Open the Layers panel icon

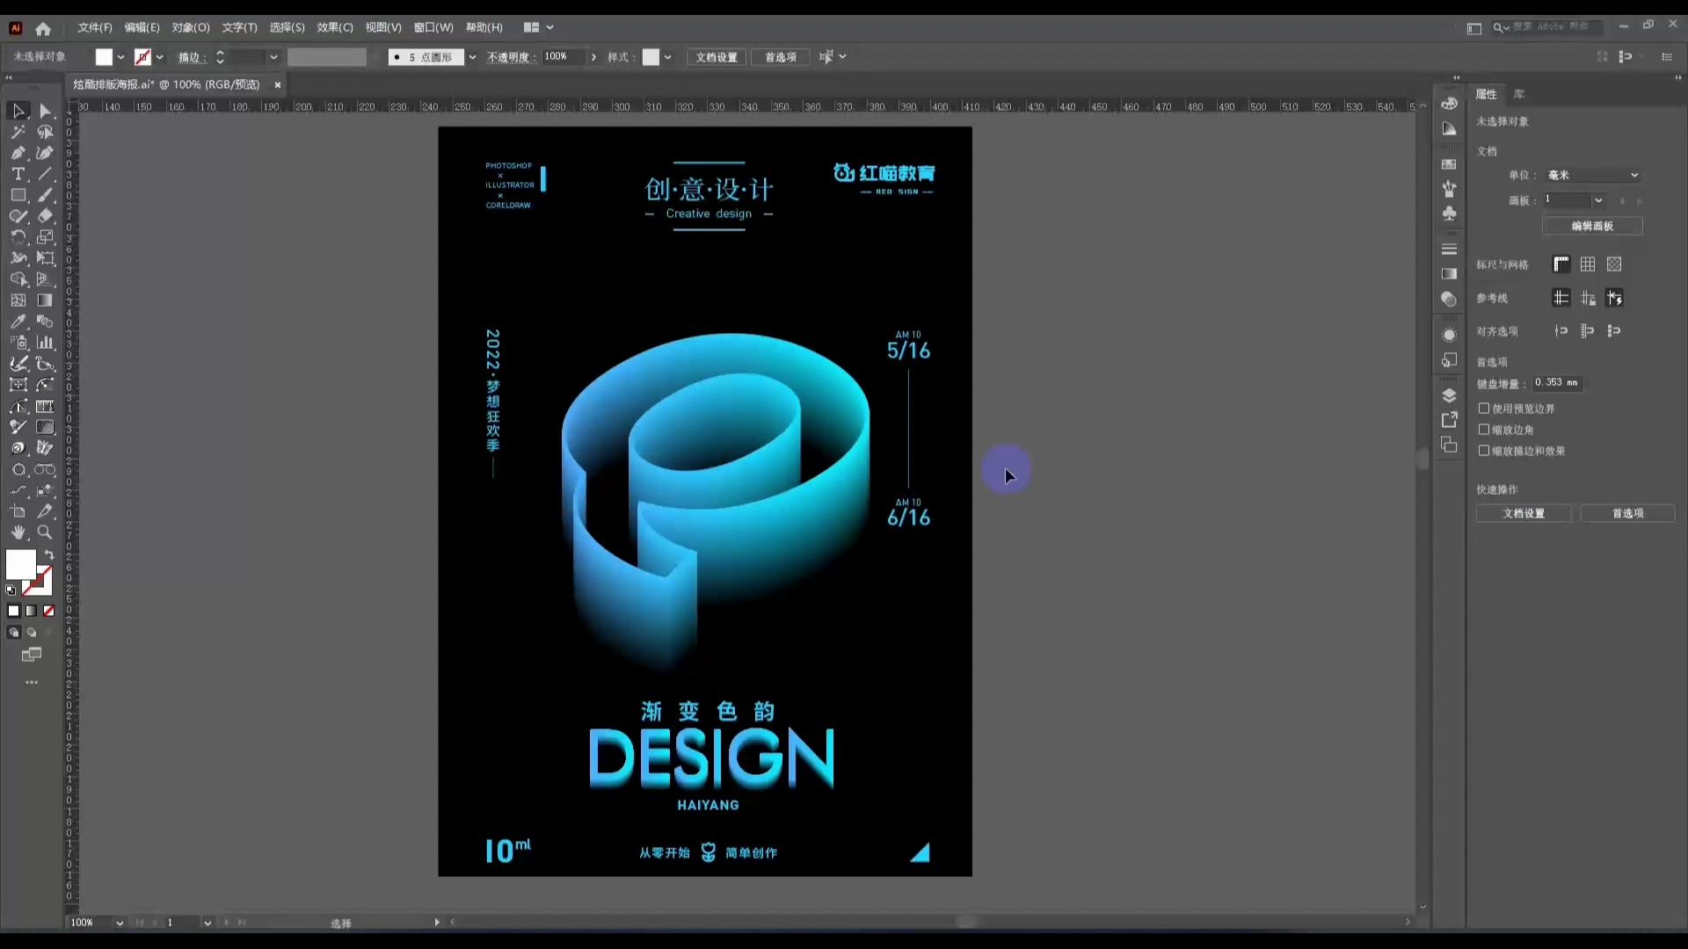pyautogui.click(x=1450, y=395)
